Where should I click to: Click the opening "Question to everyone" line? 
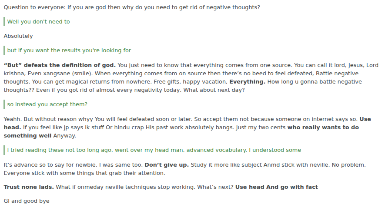pyautogui.click(x=132, y=7)
